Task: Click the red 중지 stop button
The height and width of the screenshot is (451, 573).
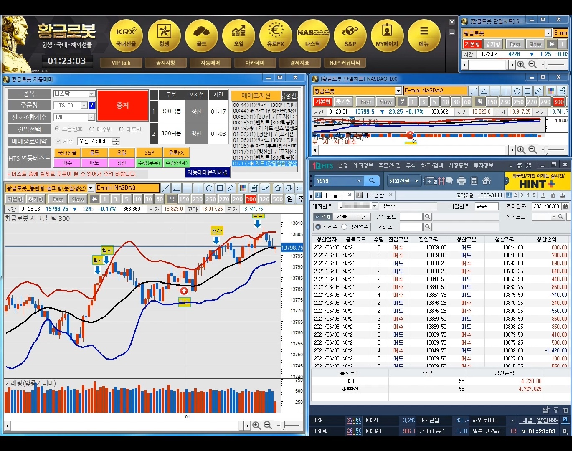Action: (x=123, y=106)
